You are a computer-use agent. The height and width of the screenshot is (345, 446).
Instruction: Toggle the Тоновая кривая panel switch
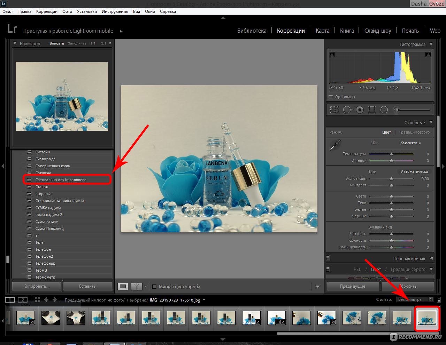tap(328, 258)
